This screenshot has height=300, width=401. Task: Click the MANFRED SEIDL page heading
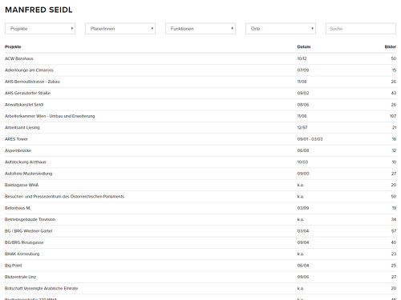(38, 10)
